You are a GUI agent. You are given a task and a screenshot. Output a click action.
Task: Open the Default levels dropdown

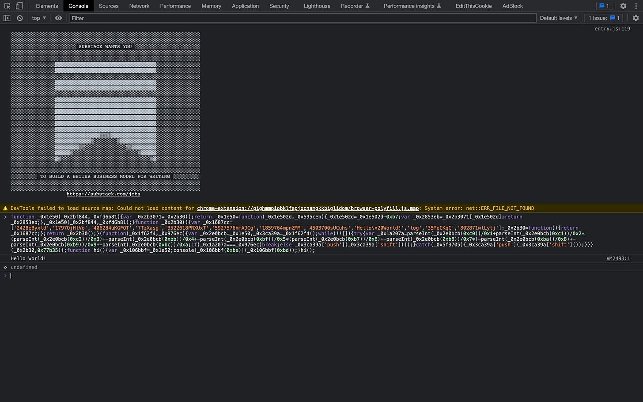point(558,18)
